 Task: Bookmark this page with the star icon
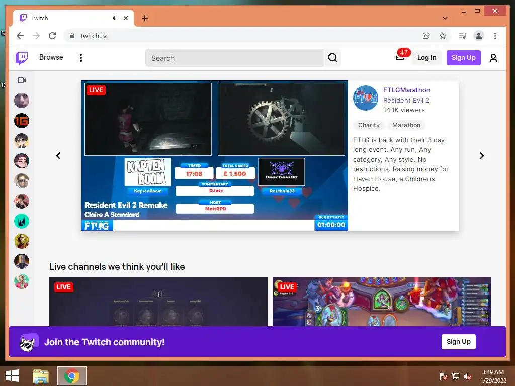443,36
